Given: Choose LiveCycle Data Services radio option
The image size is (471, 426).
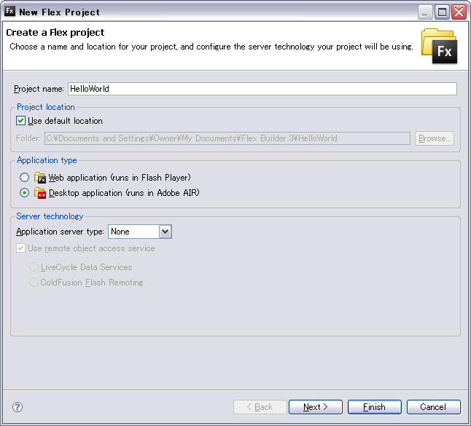Looking at the screenshot, I should (x=34, y=267).
